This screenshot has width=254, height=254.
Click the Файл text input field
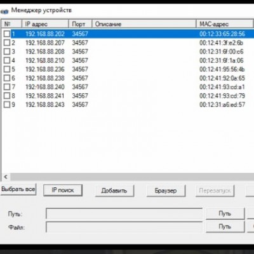click(124, 227)
